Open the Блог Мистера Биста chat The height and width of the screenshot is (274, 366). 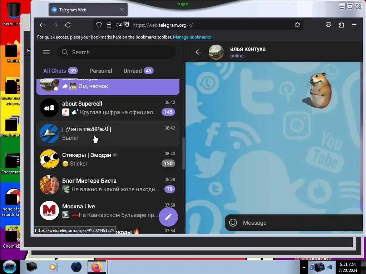(x=108, y=185)
